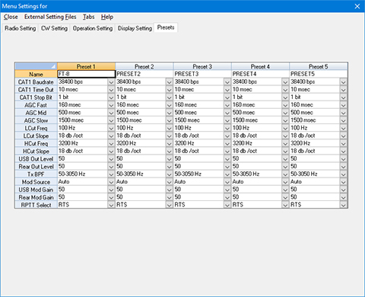Click Preset 3 RPTT Select RTS value
This screenshot has height=297, width=365.
pos(179,205)
